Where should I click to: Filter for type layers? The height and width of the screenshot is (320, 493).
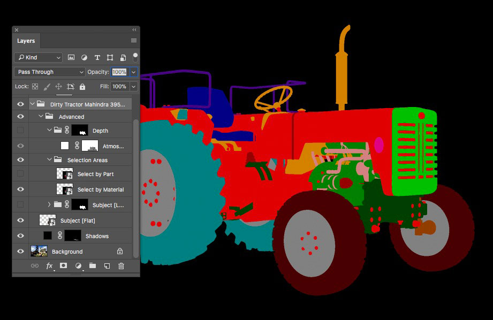click(x=97, y=58)
